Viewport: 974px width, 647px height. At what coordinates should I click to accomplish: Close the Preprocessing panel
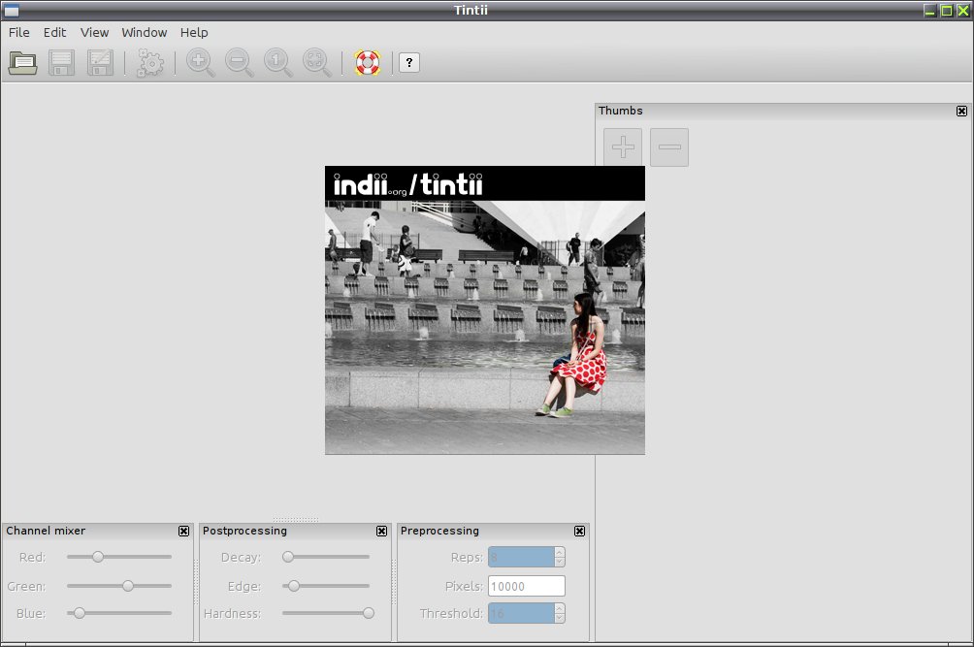579,531
